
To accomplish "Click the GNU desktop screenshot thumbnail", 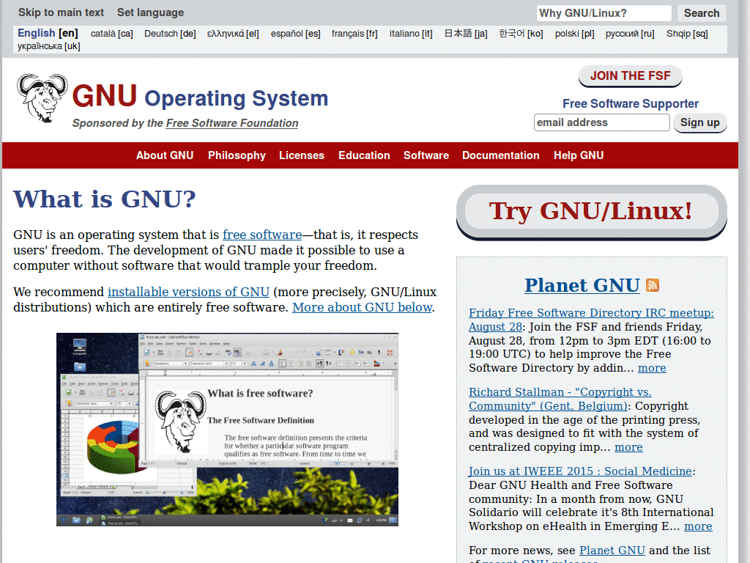I will [x=227, y=430].
